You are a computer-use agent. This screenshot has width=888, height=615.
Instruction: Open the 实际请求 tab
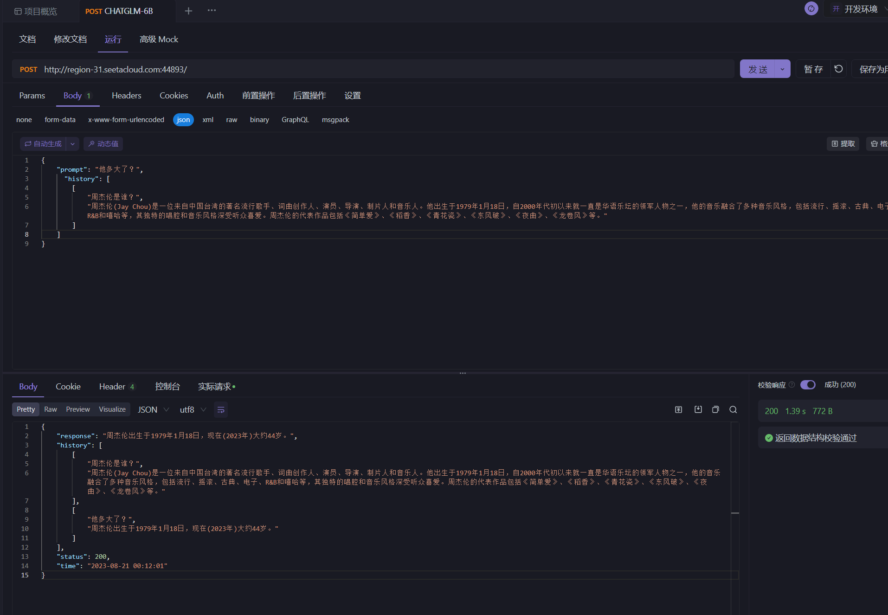coord(216,387)
